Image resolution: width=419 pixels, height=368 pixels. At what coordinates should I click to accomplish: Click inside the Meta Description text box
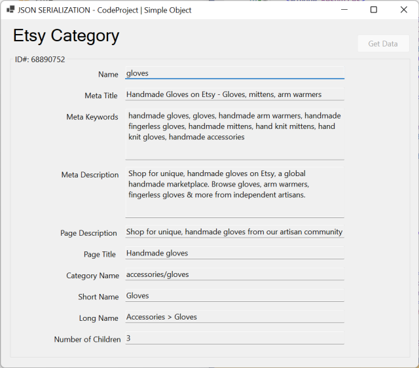[x=234, y=192]
